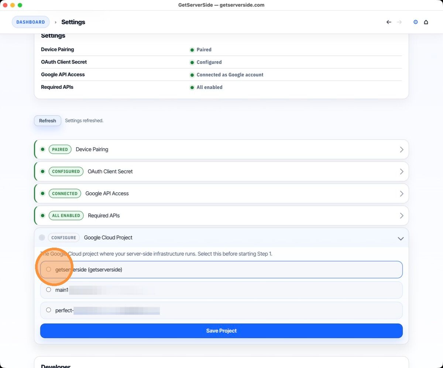Expand the Device Pairing section chevron
The image size is (443, 368).
[x=401, y=149]
